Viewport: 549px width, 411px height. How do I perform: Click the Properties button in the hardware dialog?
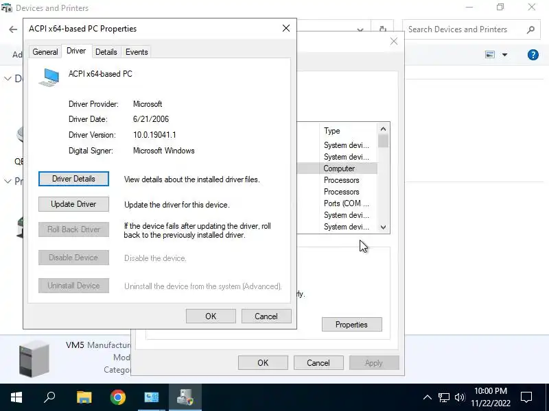coord(351,324)
